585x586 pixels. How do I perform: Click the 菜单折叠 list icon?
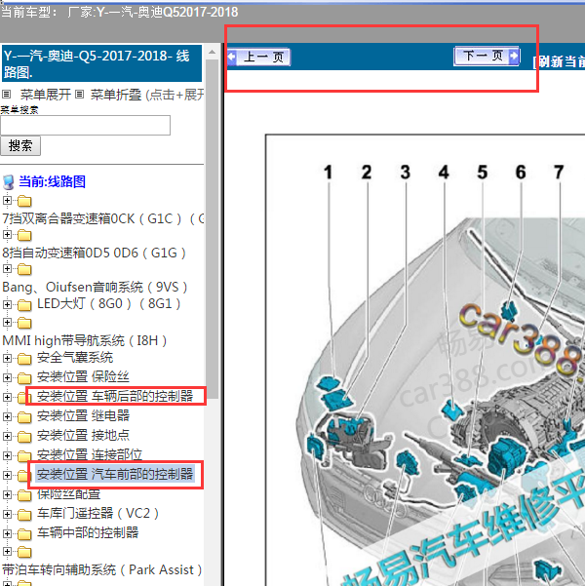click(79, 95)
